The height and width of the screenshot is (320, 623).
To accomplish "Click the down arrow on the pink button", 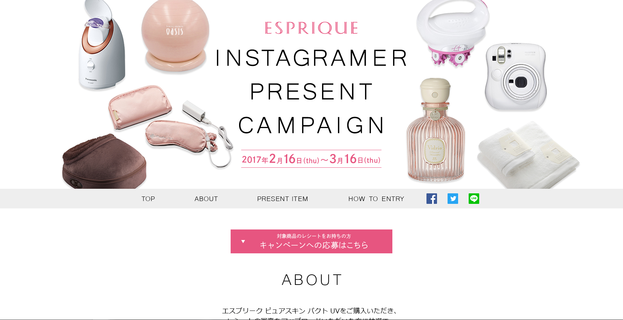I will [243, 241].
